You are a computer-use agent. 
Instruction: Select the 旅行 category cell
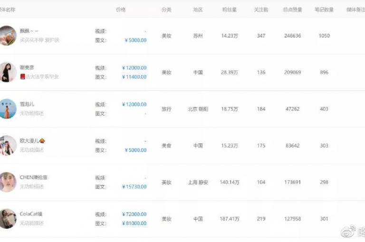[166, 109]
